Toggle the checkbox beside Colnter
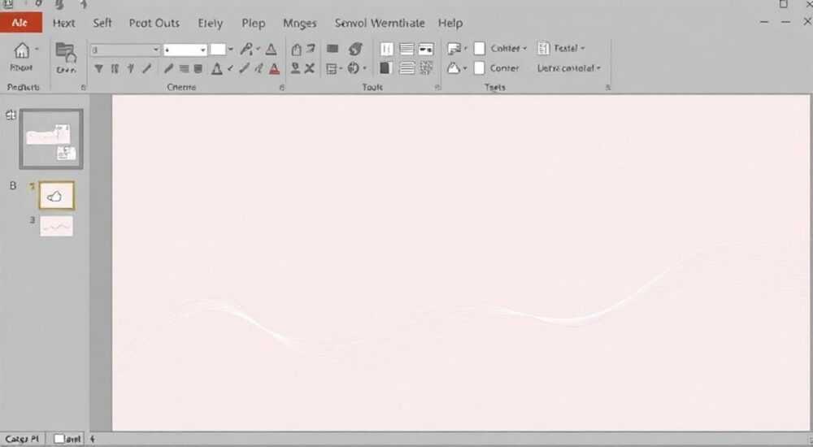The width and height of the screenshot is (813, 447). [x=480, y=48]
